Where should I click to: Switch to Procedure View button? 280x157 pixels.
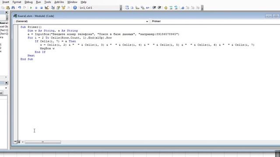(15, 142)
